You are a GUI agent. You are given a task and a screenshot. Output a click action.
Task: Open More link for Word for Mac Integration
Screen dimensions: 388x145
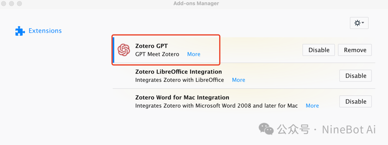[312, 106]
